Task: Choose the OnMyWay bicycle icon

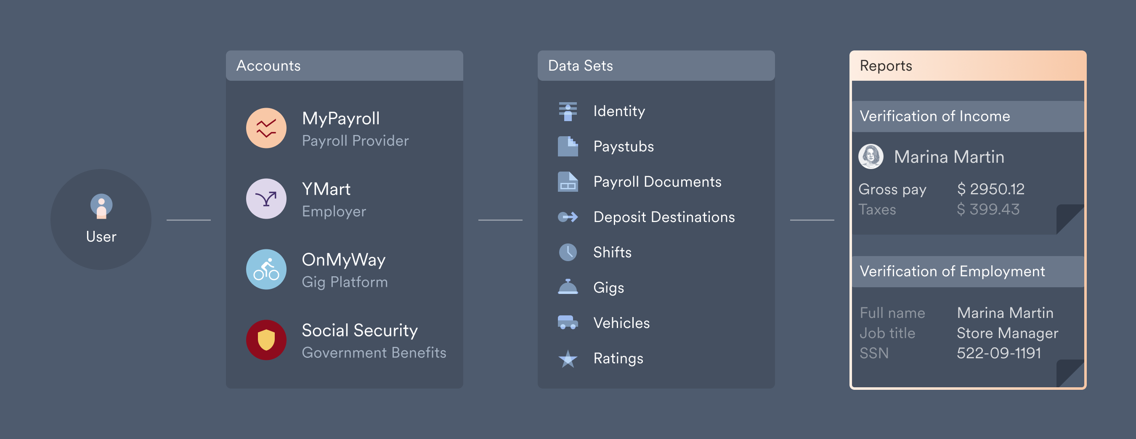Action: [x=266, y=269]
